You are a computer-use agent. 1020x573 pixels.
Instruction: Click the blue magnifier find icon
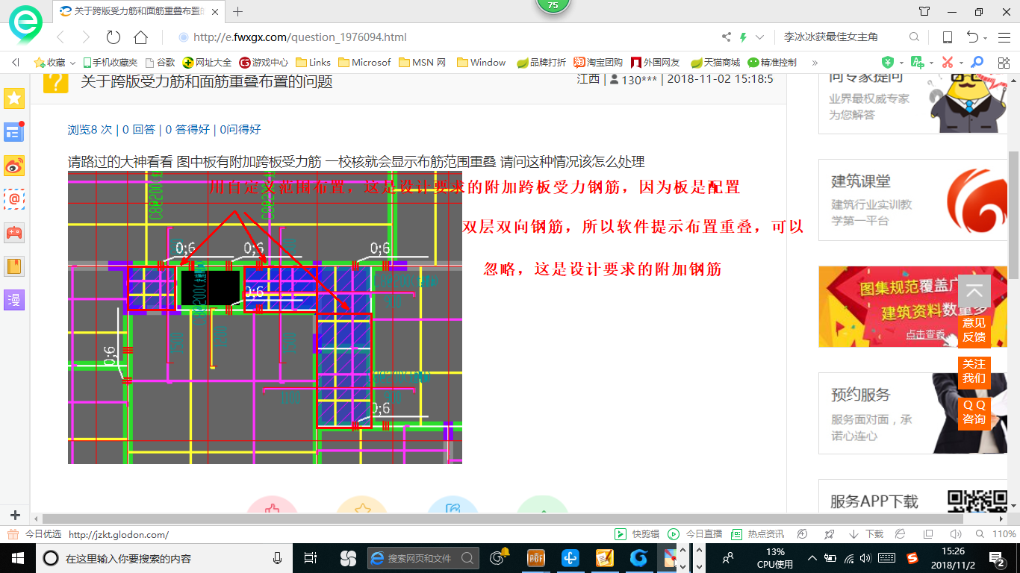(977, 63)
